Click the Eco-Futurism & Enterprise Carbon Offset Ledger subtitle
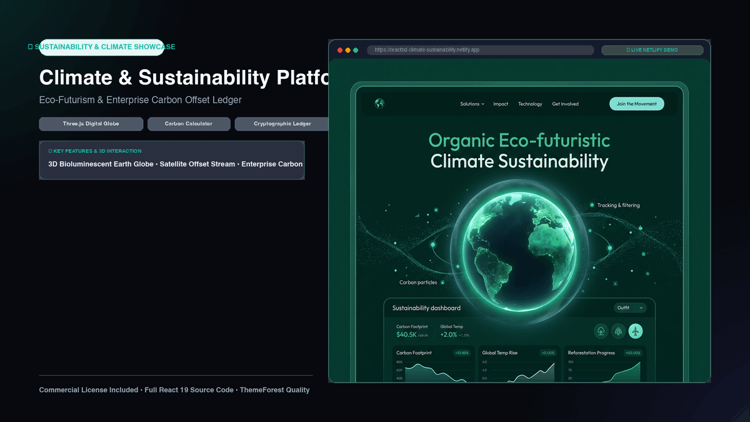Viewport: 750px width, 422px height. point(141,99)
